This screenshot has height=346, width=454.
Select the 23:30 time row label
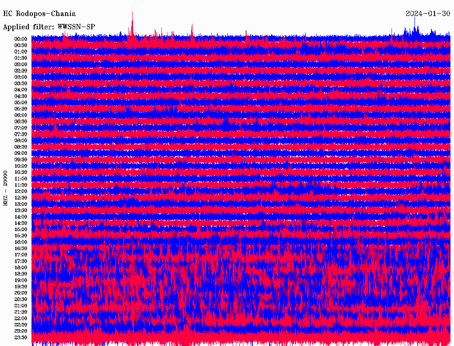tap(21, 337)
